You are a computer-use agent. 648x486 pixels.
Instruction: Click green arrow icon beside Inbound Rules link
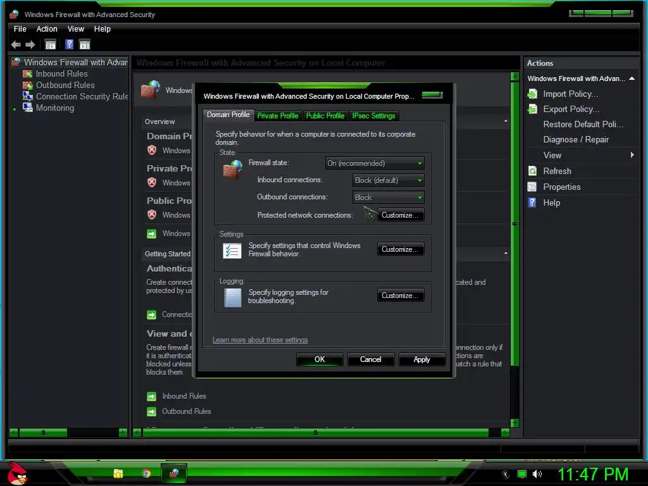point(152,397)
